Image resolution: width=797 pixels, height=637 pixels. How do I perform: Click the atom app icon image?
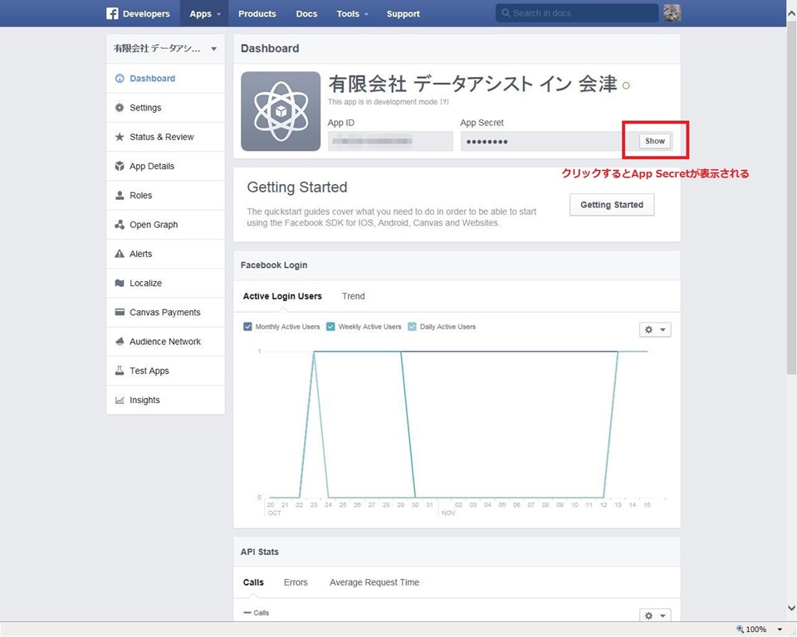tap(281, 111)
